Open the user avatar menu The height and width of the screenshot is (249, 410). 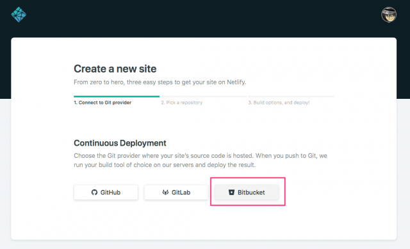point(389,15)
